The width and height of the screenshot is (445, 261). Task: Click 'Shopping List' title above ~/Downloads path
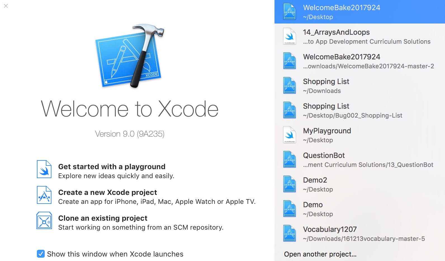(326, 81)
